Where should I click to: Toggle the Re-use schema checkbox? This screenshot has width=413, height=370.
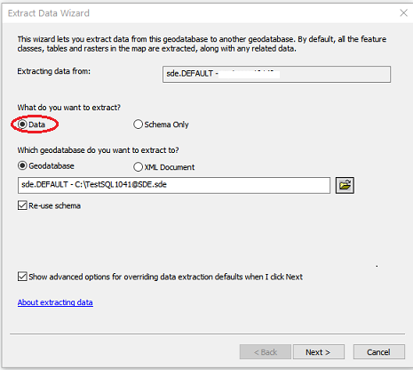click(22, 205)
